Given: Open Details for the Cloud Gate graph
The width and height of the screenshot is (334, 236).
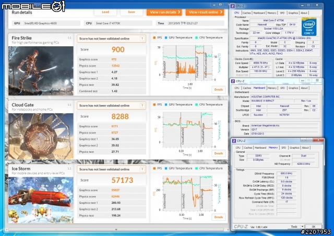Looking at the screenshot, I should [219, 153].
